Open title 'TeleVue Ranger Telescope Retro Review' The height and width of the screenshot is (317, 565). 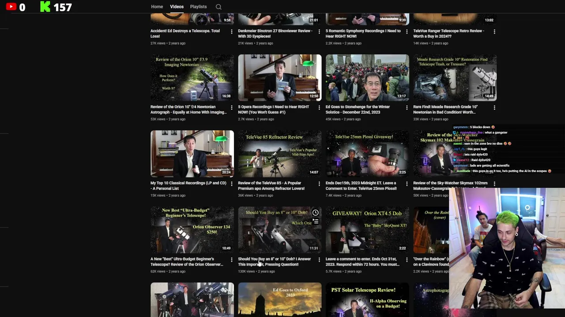pos(448,33)
